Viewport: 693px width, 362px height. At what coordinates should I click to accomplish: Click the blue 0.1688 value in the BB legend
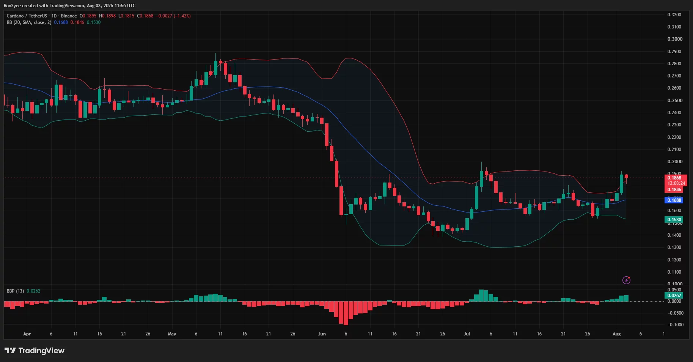pyautogui.click(x=61, y=22)
